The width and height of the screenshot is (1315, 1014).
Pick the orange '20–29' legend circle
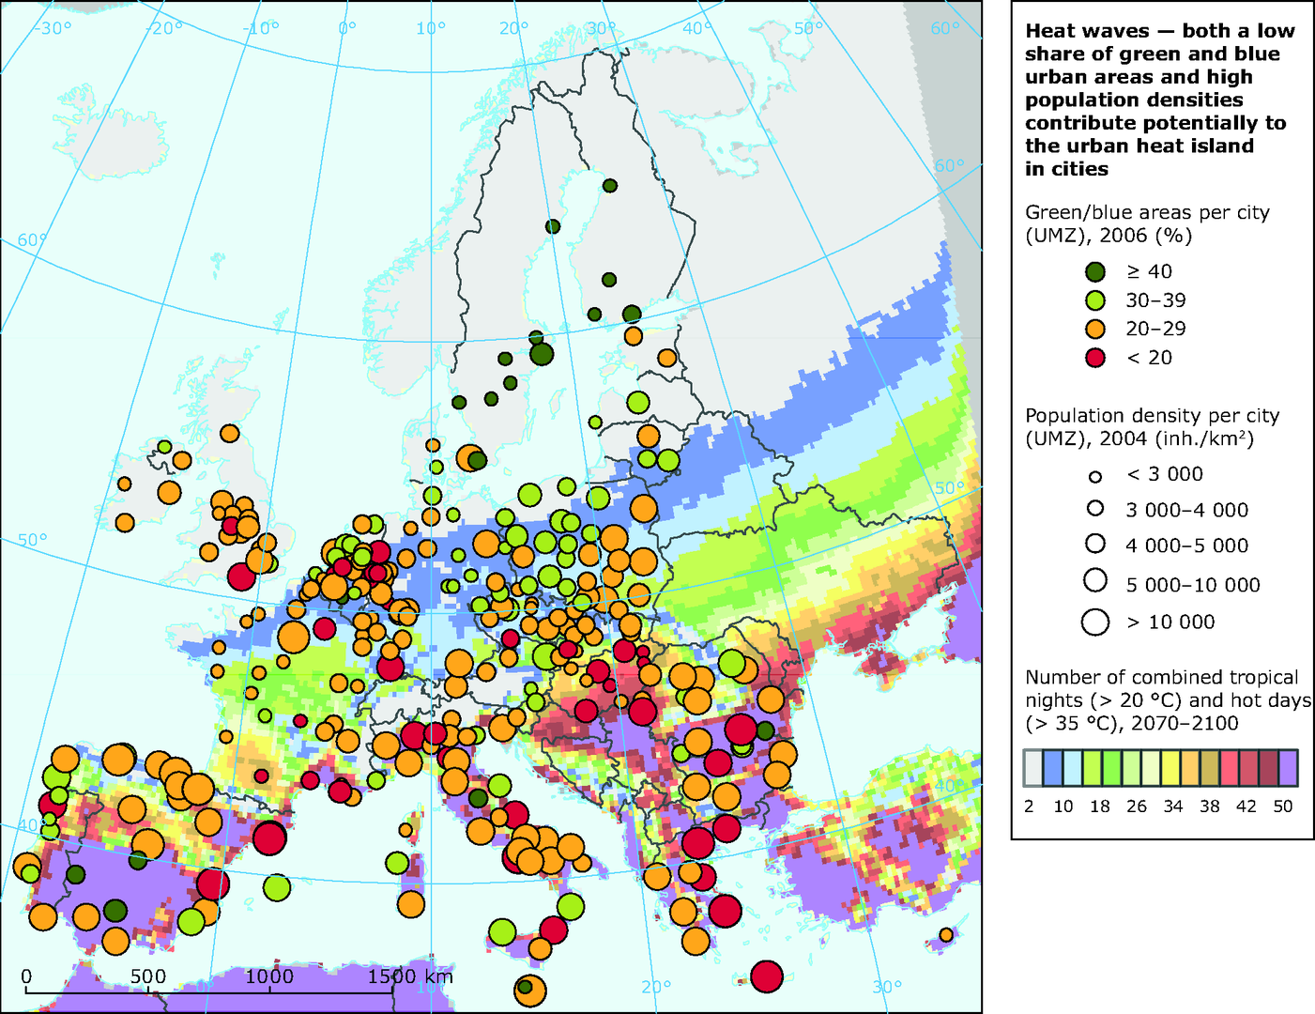(1094, 329)
